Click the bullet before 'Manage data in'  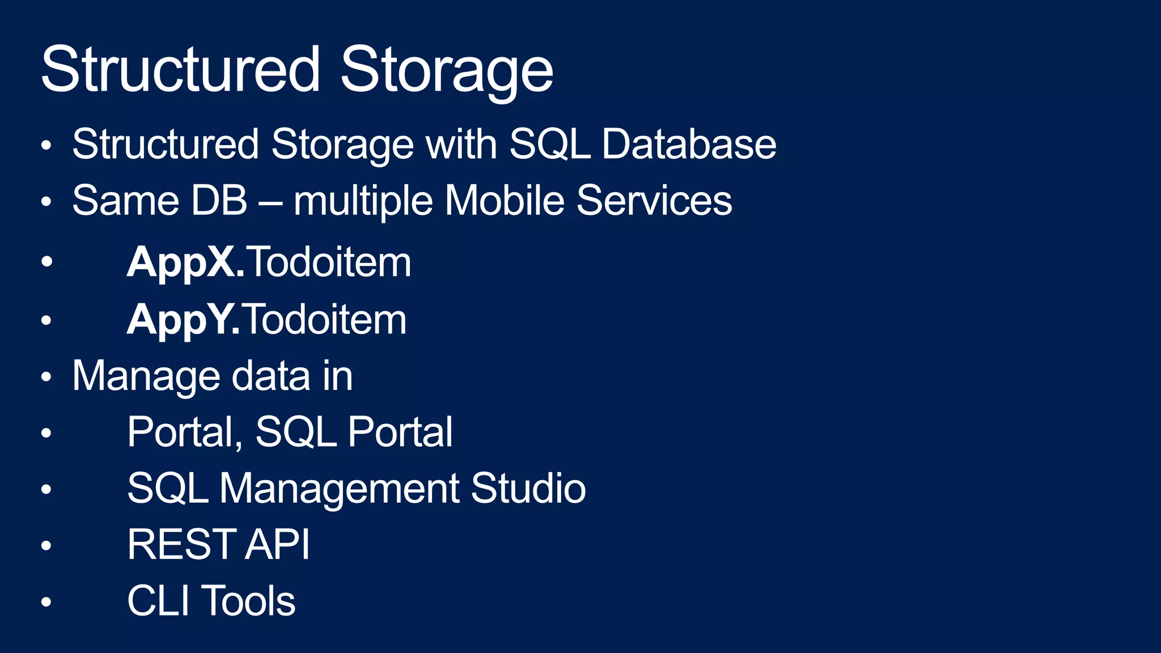tap(46, 378)
